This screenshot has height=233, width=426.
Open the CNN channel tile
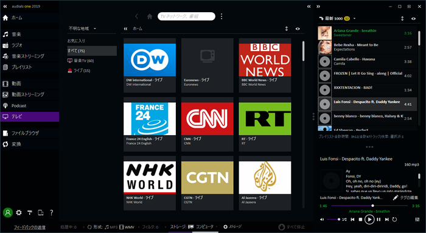coord(208,124)
